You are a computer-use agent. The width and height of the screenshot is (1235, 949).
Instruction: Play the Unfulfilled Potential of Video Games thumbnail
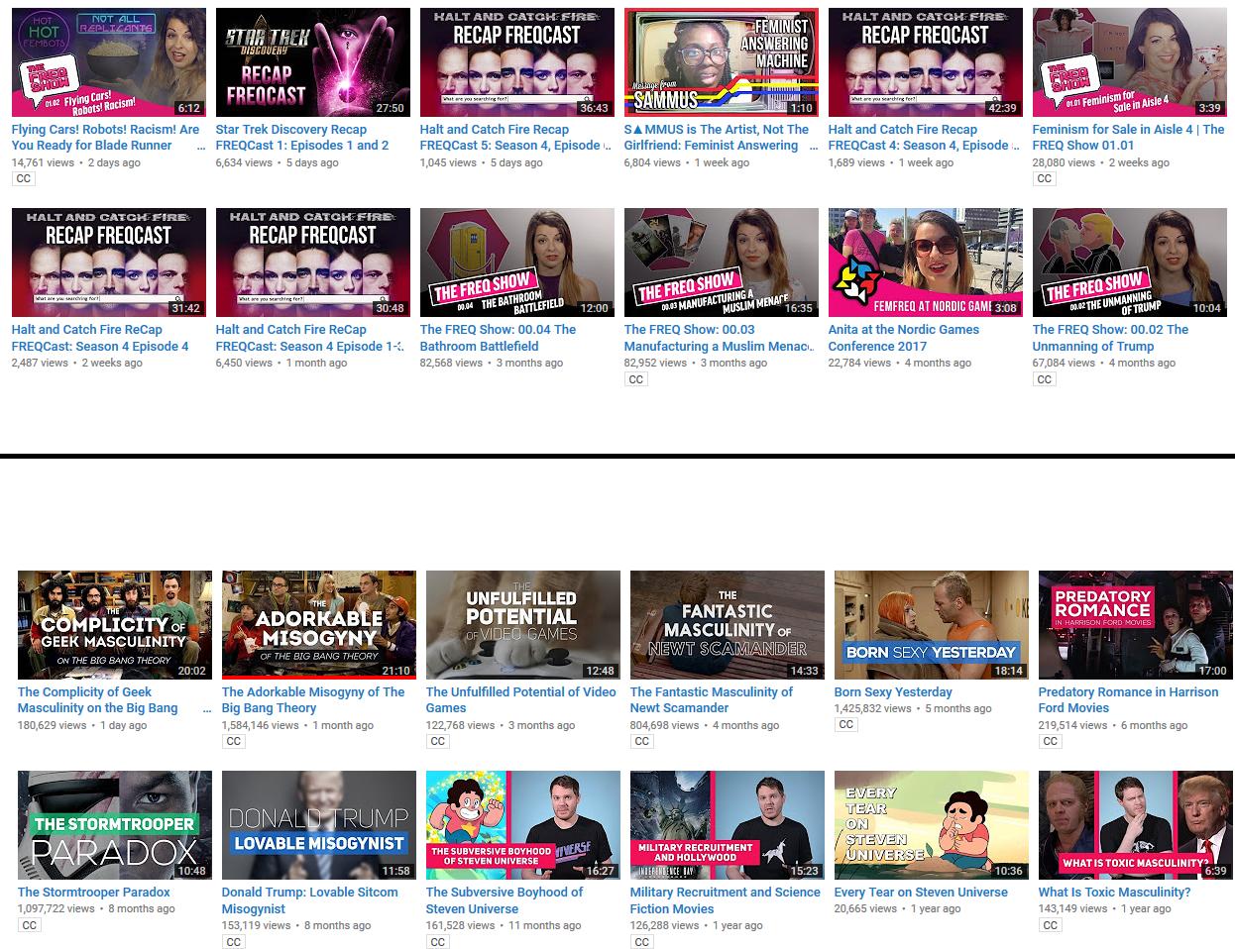(x=523, y=625)
